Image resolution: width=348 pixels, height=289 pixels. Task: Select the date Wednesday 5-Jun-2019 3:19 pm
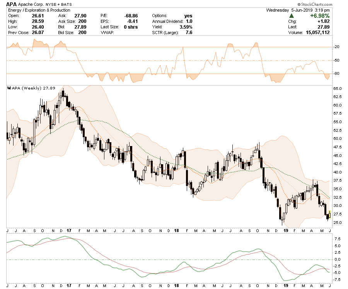tap(298, 10)
